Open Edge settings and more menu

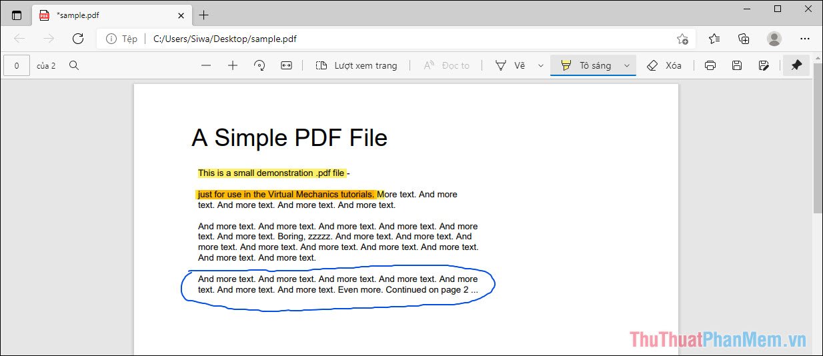(x=804, y=39)
